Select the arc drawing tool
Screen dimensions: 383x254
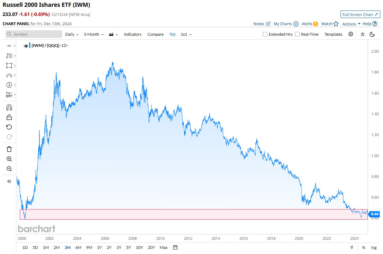click(9, 75)
